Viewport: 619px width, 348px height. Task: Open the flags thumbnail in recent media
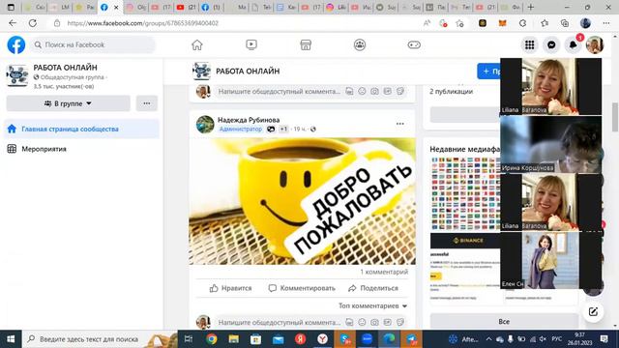click(465, 193)
